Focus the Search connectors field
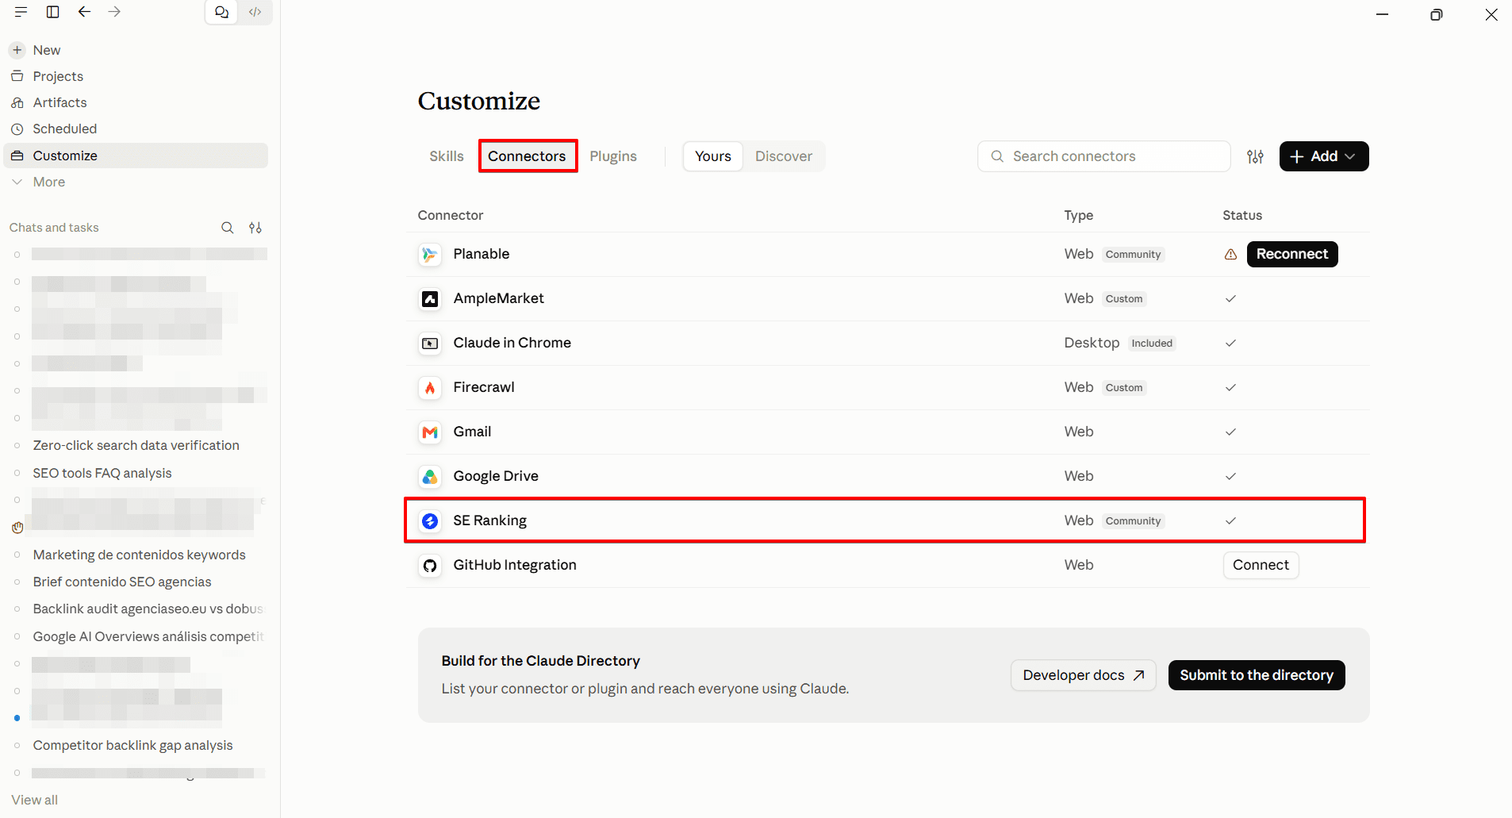 1103,156
